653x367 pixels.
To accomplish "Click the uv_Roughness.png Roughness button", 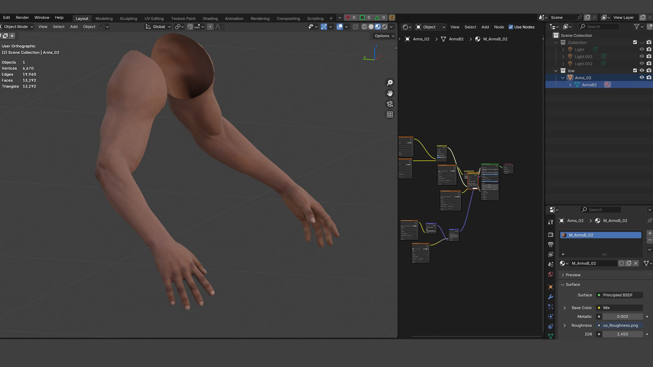I will point(619,325).
